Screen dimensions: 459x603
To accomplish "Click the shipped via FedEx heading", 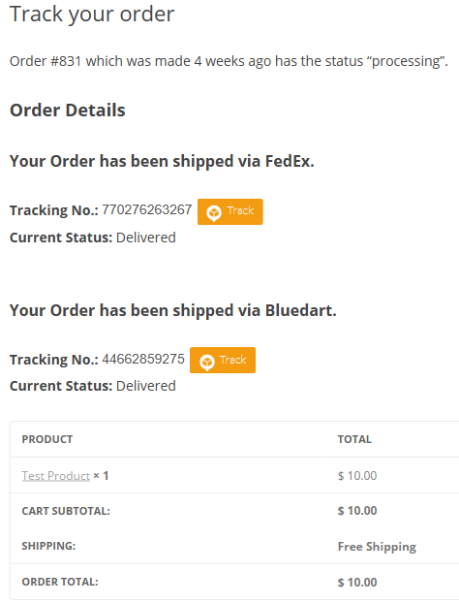I will 162,161.
